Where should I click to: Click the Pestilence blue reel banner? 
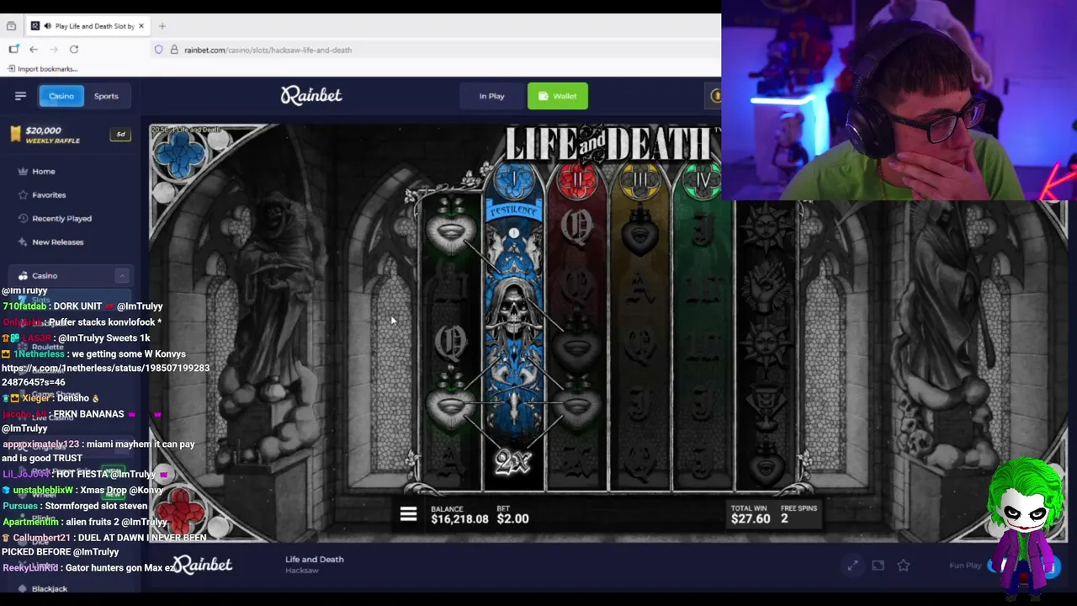514,210
